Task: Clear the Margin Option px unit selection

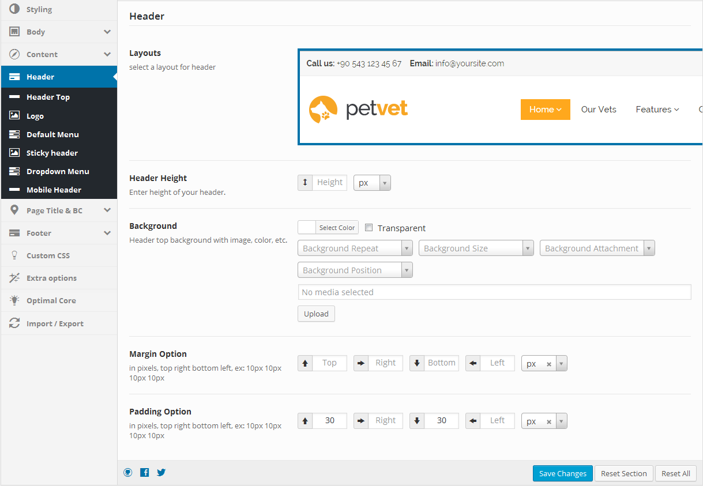Action: pos(549,364)
